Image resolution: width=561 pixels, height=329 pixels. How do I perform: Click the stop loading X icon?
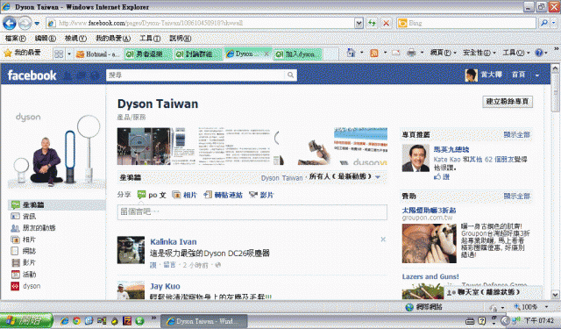pos(386,24)
